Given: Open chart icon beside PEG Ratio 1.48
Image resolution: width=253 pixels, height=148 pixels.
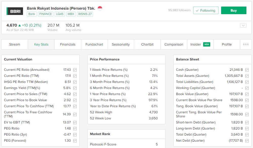Looking at the screenshot, I should click(x=75, y=129).
